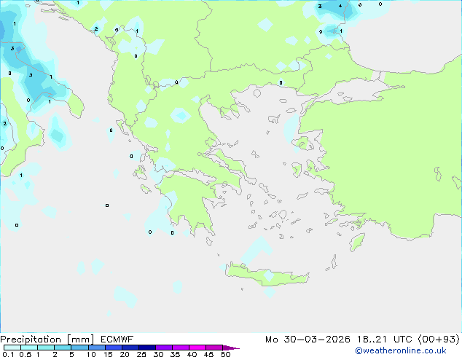Click the legend value label '25'
The height and width of the screenshot is (357, 462).
[x=141, y=354]
